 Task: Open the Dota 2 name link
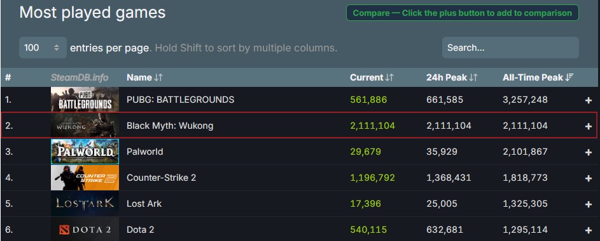tap(141, 230)
